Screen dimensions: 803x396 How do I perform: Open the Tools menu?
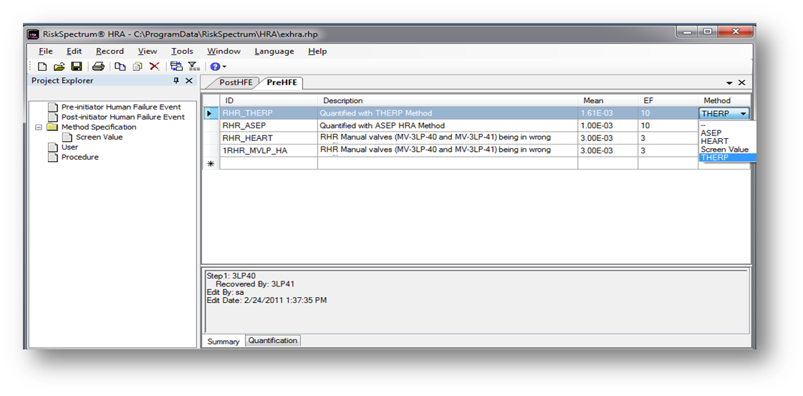[182, 52]
